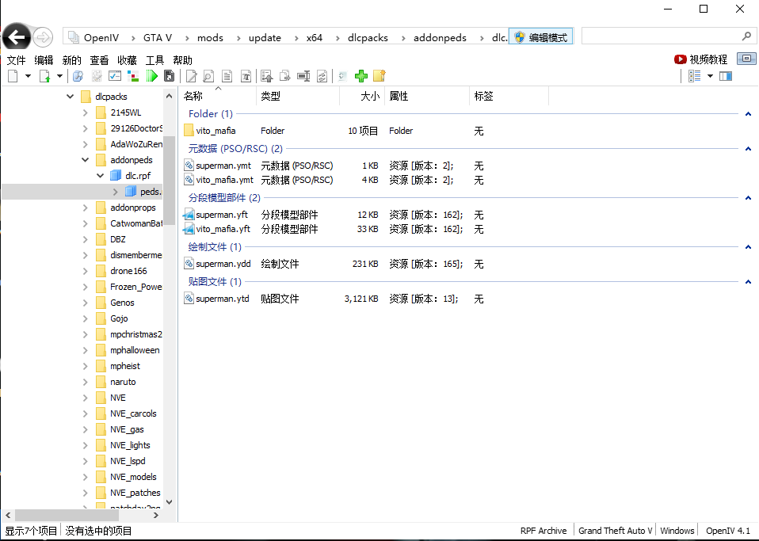The width and height of the screenshot is (759, 541).
Task: Click the new folder star icon
Action: (x=379, y=76)
